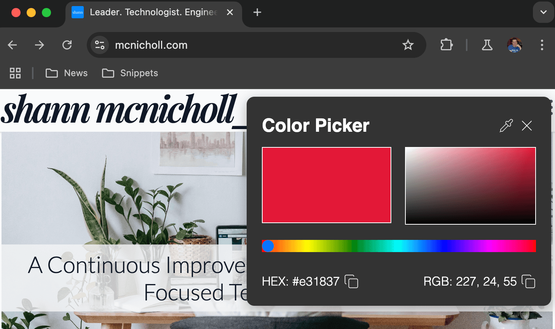555x329 pixels.
Task: Reload the mcnicholl.com page
Action: (x=67, y=45)
